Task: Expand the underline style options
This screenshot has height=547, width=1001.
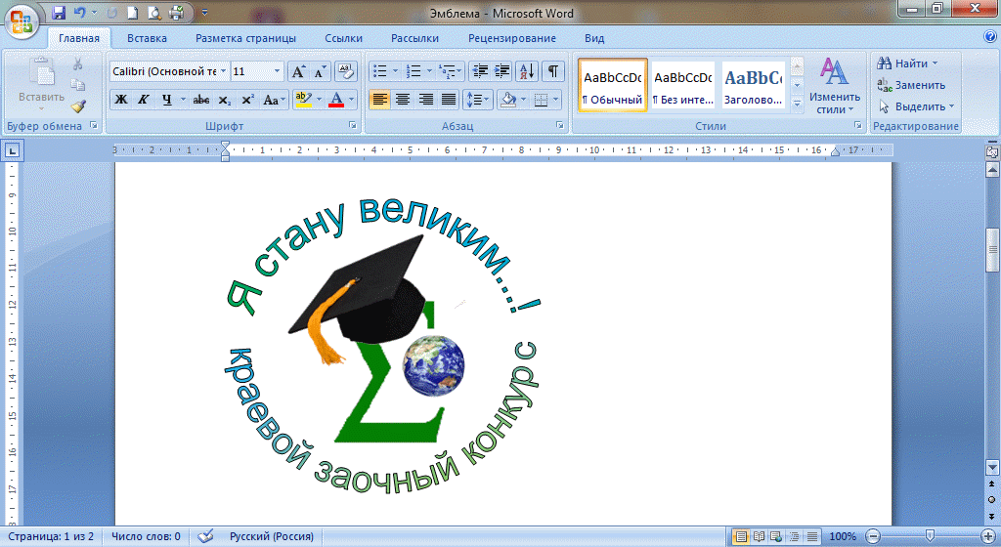Action: (183, 100)
